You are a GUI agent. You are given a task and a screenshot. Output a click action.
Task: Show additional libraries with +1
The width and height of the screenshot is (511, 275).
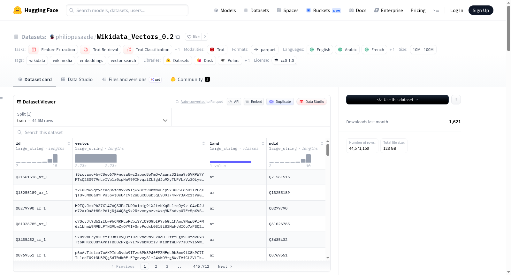247,60
